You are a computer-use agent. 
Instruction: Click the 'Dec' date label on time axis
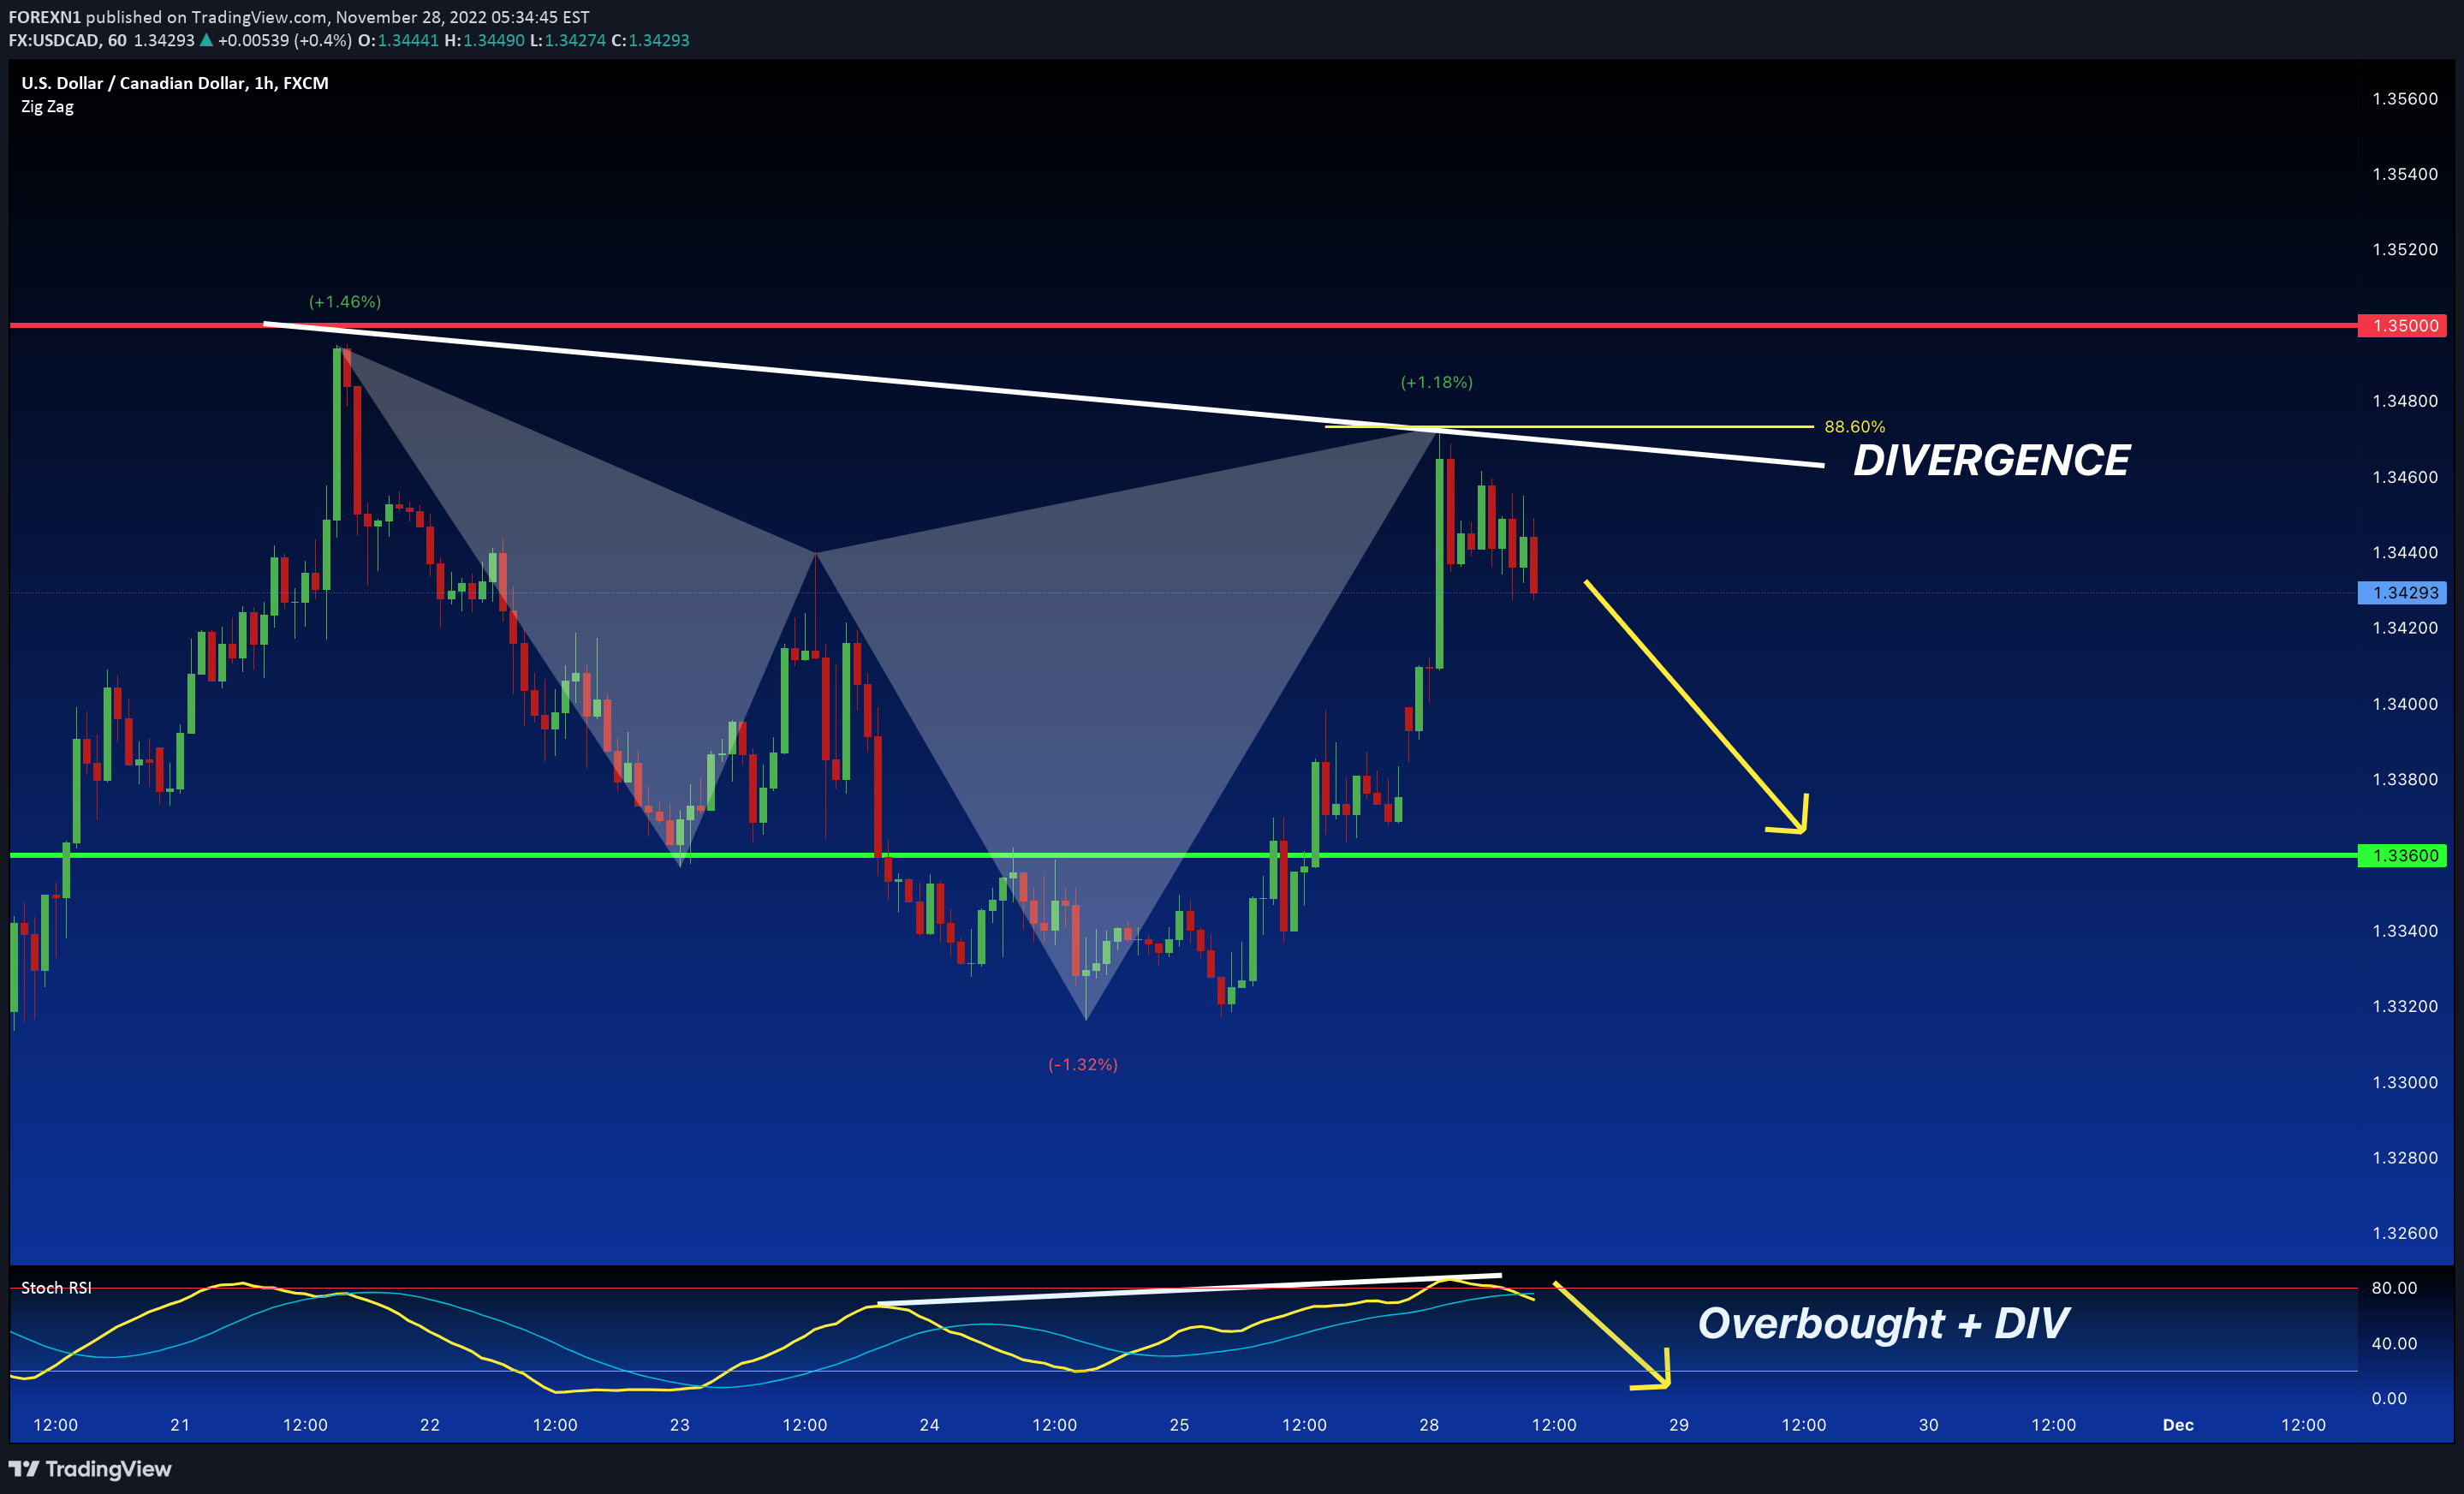pyautogui.click(x=2178, y=1425)
